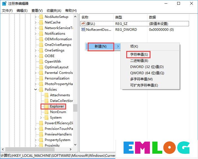Select the Proximity key

pos(52,146)
